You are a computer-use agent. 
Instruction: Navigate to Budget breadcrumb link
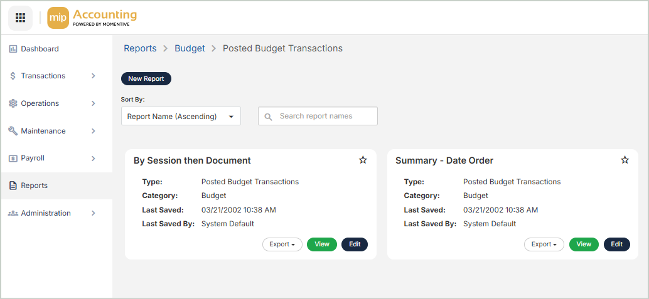[x=190, y=48]
